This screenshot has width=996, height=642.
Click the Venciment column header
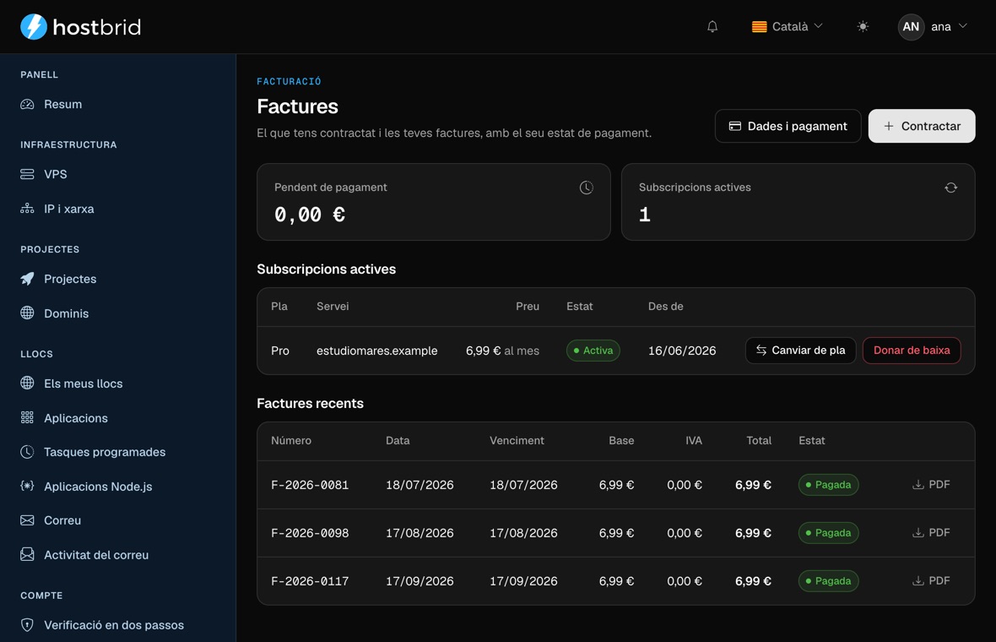(517, 440)
